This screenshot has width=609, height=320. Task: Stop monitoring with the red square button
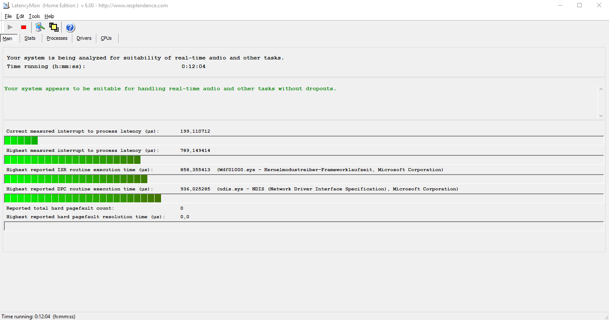click(24, 27)
